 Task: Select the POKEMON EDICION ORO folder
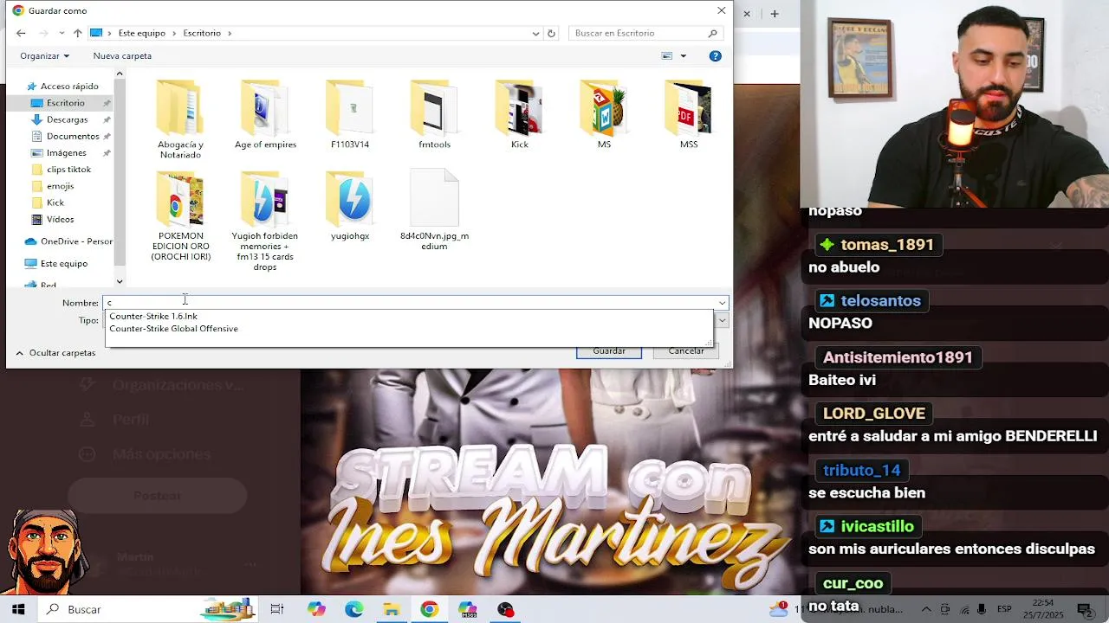point(180,215)
